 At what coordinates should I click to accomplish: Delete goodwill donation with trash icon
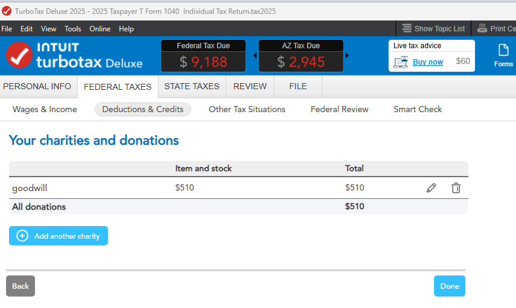point(456,188)
